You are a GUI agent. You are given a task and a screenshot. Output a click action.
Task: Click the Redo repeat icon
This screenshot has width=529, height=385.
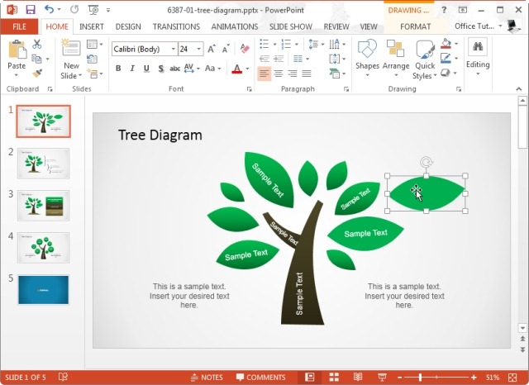[74, 9]
